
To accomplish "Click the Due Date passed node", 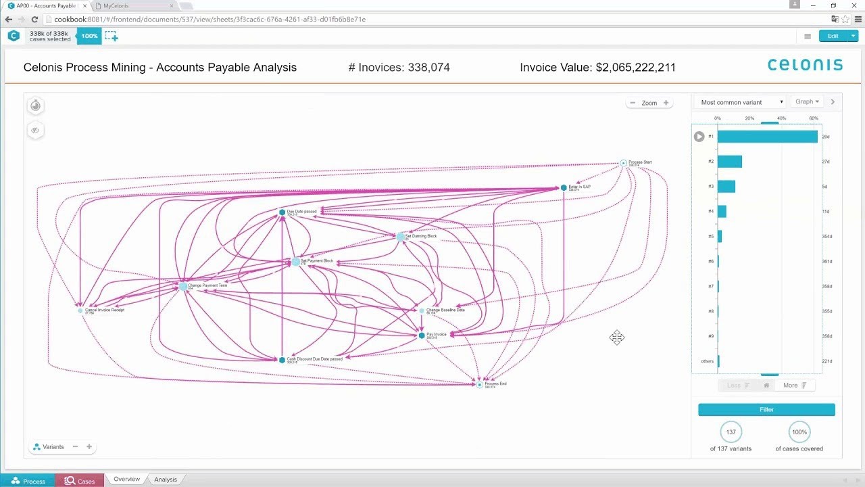I will (x=282, y=212).
